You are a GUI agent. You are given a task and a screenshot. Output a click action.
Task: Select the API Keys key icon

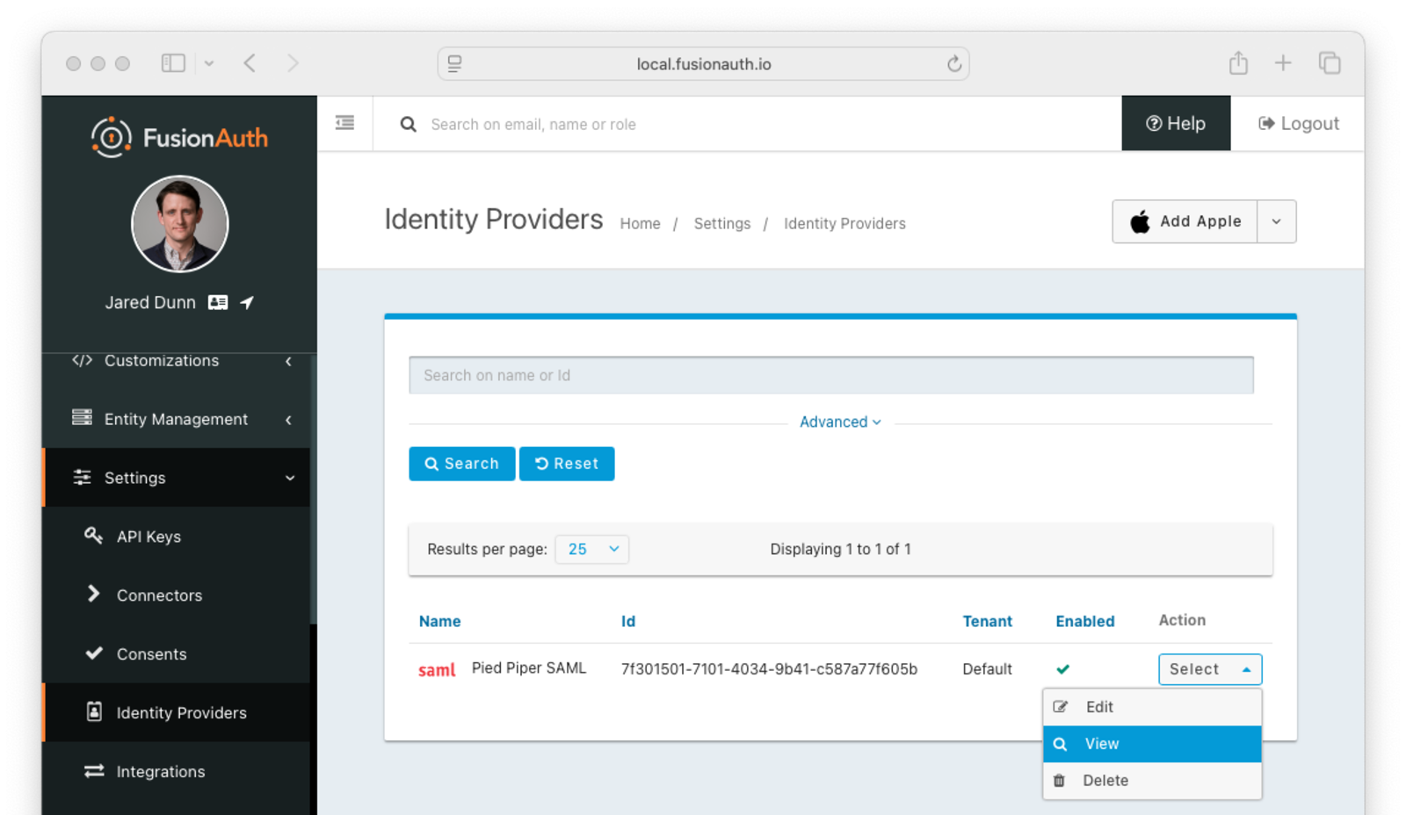[94, 536]
